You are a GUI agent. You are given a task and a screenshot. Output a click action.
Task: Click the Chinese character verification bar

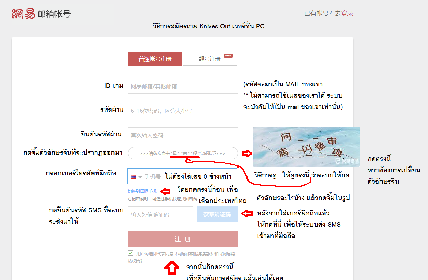coord(183,153)
